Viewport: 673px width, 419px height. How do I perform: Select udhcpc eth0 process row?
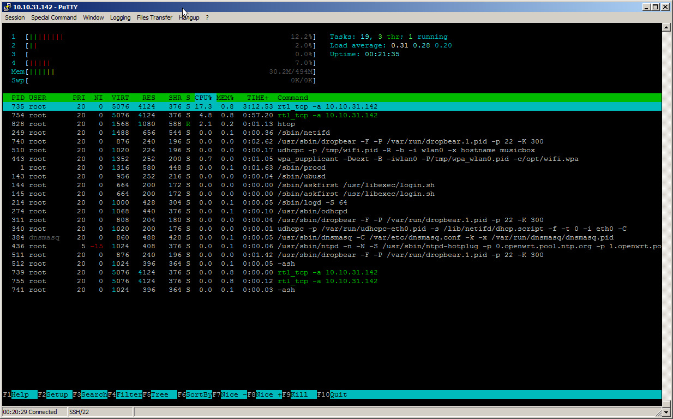click(332, 229)
